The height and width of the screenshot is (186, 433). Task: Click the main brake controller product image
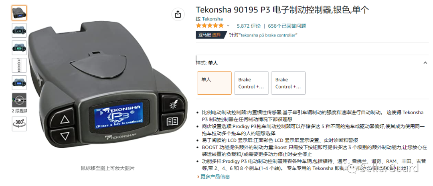point(108,85)
